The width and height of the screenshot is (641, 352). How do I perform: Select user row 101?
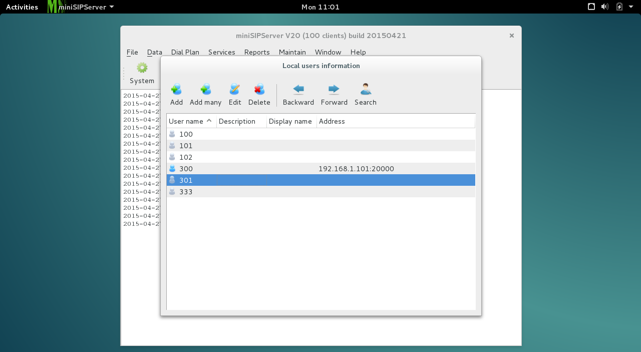click(321, 146)
